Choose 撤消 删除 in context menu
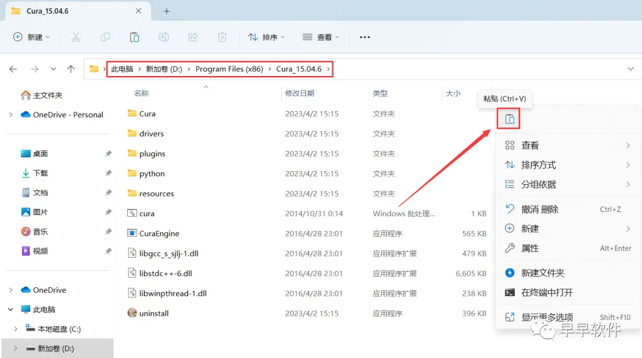Image resolution: width=642 pixels, height=358 pixels. coord(568,209)
